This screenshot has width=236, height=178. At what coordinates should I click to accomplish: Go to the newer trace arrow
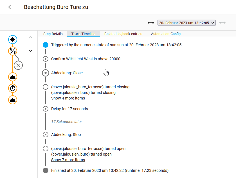tap(222, 23)
